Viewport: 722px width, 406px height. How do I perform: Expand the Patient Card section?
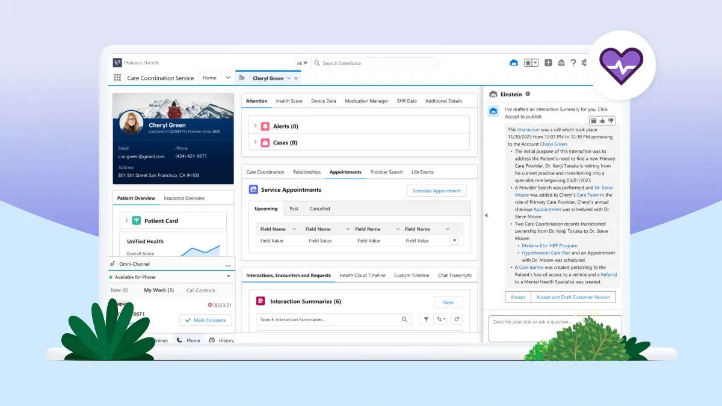click(x=126, y=221)
